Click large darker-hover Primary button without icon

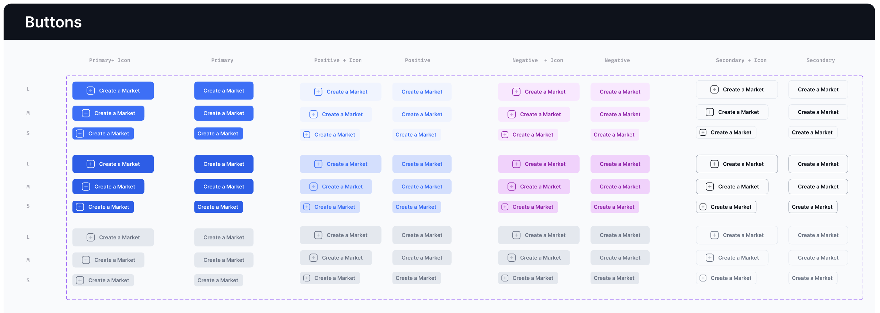click(224, 164)
